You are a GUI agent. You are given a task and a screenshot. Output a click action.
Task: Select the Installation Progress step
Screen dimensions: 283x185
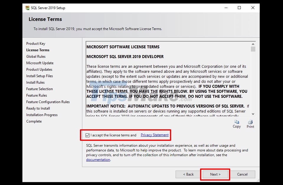tap(41, 115)
